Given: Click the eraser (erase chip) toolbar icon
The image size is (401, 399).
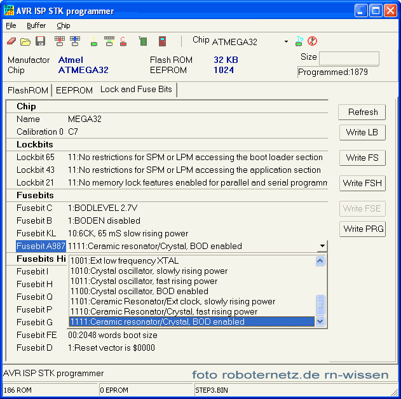Looking at the screenshot, I should pos(11,42).
